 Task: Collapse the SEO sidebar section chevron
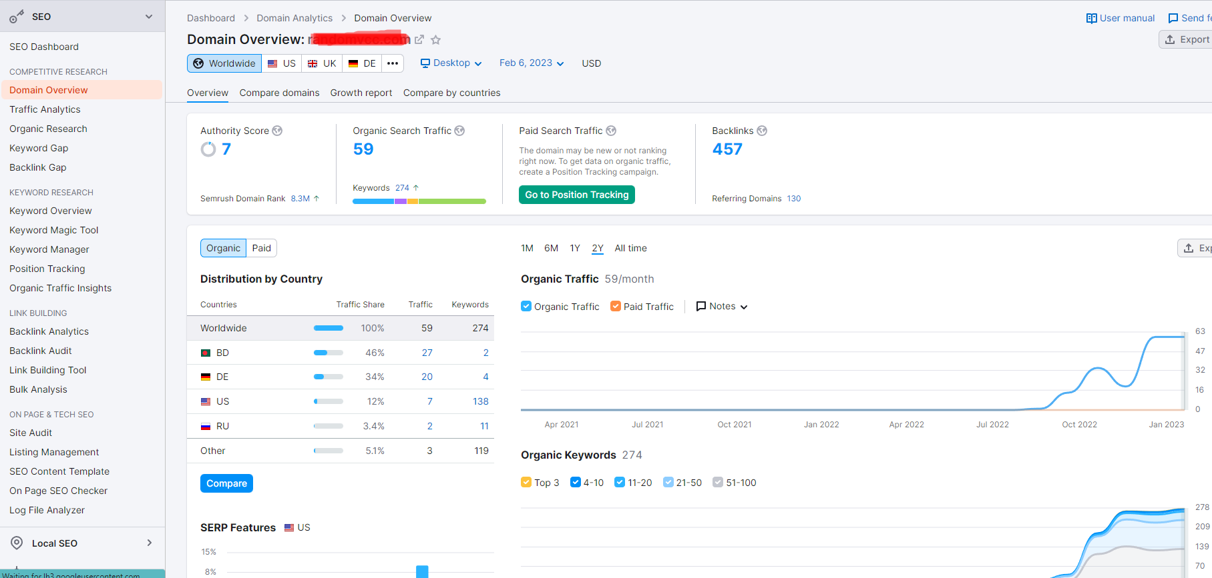coord(149,17)
